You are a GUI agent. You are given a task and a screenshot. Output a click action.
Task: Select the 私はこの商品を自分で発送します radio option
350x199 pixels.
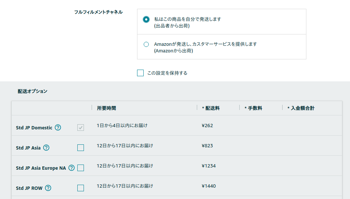pyautogui.click(x=146, y=19)
